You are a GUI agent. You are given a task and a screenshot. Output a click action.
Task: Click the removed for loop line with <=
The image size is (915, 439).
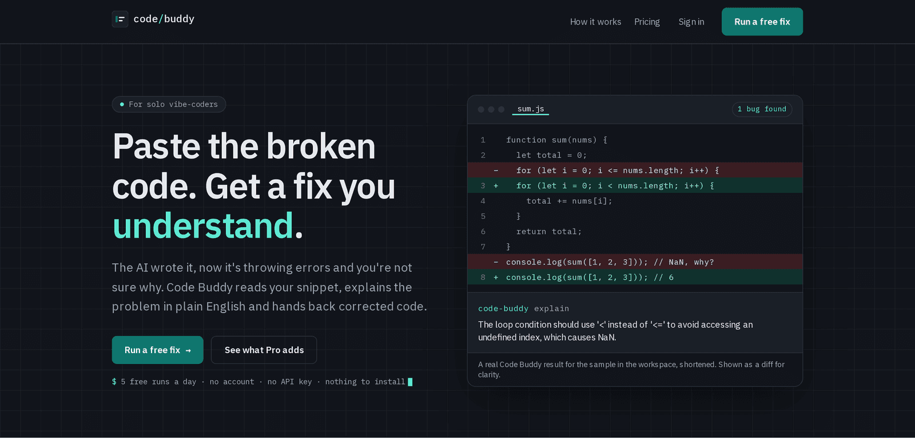coord(635,170)
